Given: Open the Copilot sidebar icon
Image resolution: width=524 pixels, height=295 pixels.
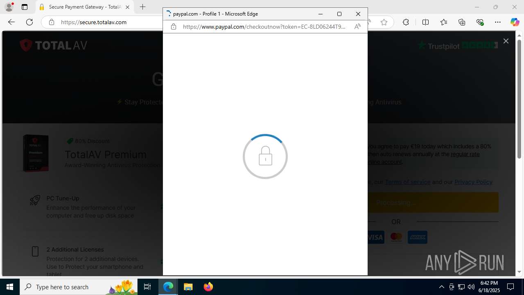Looking at the screenshot, I should (515, 22).
